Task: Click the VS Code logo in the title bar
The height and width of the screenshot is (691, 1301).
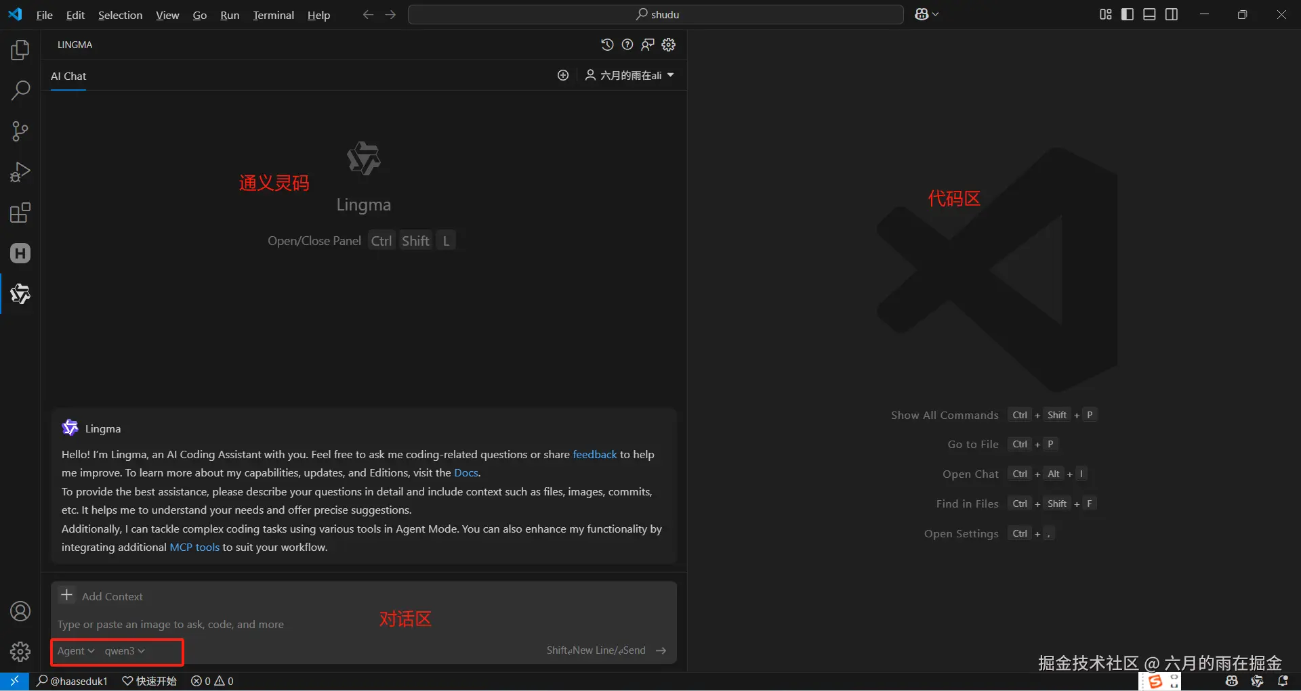Action: coord(15,14)
